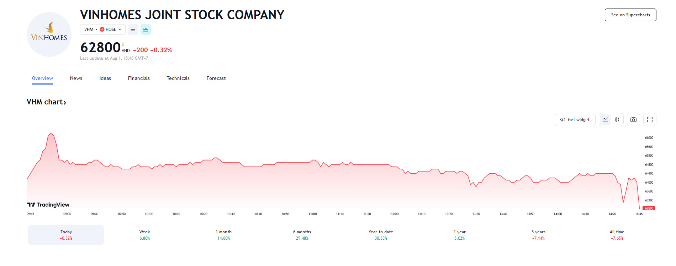The width and height of the screenshot is (676, 266).
Task: Click the Vinhomes Joint Stock Company title
Action: [x=182, y=15]
